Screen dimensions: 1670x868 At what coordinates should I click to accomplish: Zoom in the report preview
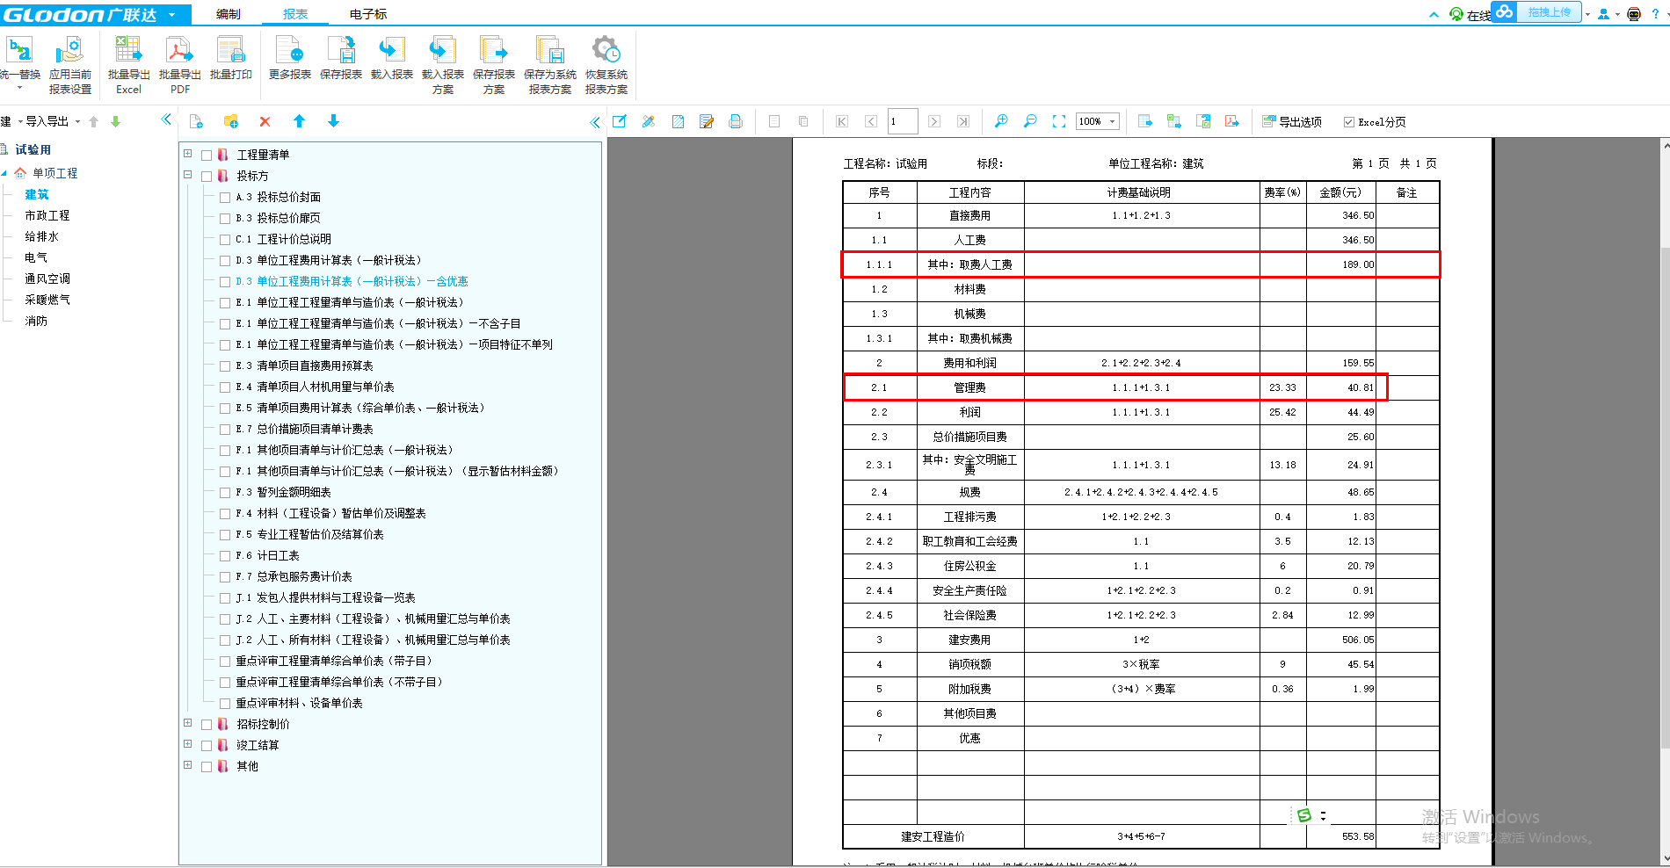coord(1001,121)
